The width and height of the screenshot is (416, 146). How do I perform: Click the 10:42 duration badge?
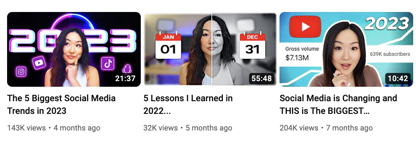[x=398, y=79]
